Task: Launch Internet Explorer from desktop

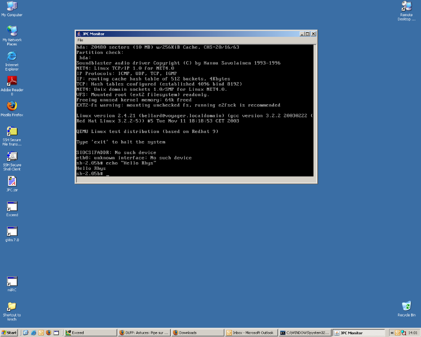Action: tap(12, 57)
